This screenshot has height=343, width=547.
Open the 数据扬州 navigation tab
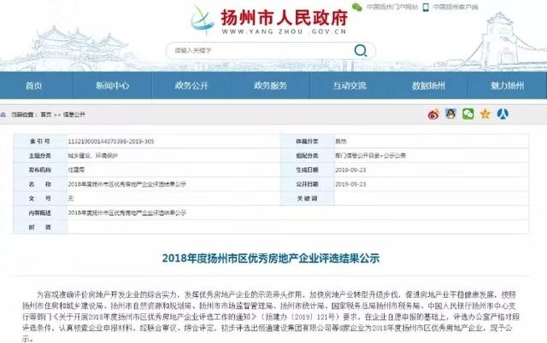click(x=428, y=85)
